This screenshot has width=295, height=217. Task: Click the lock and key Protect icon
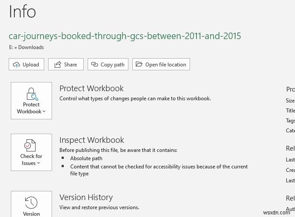(32, 94)
